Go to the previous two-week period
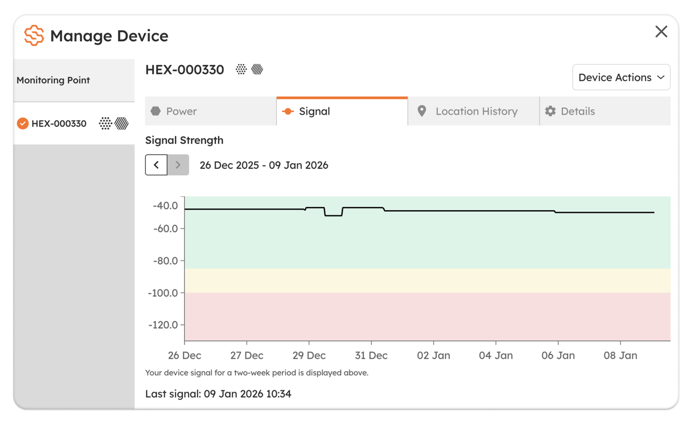 click(156, 165)
